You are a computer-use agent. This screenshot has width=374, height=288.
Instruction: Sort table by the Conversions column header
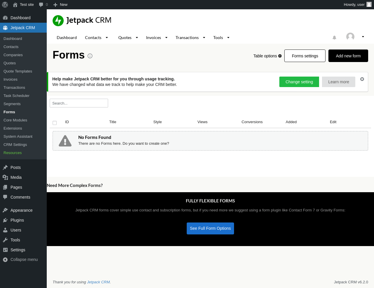pyautogui.click(x=252, y=122)
